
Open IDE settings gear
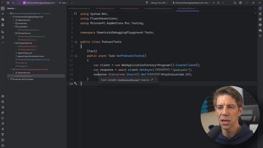tap(240, 3)
